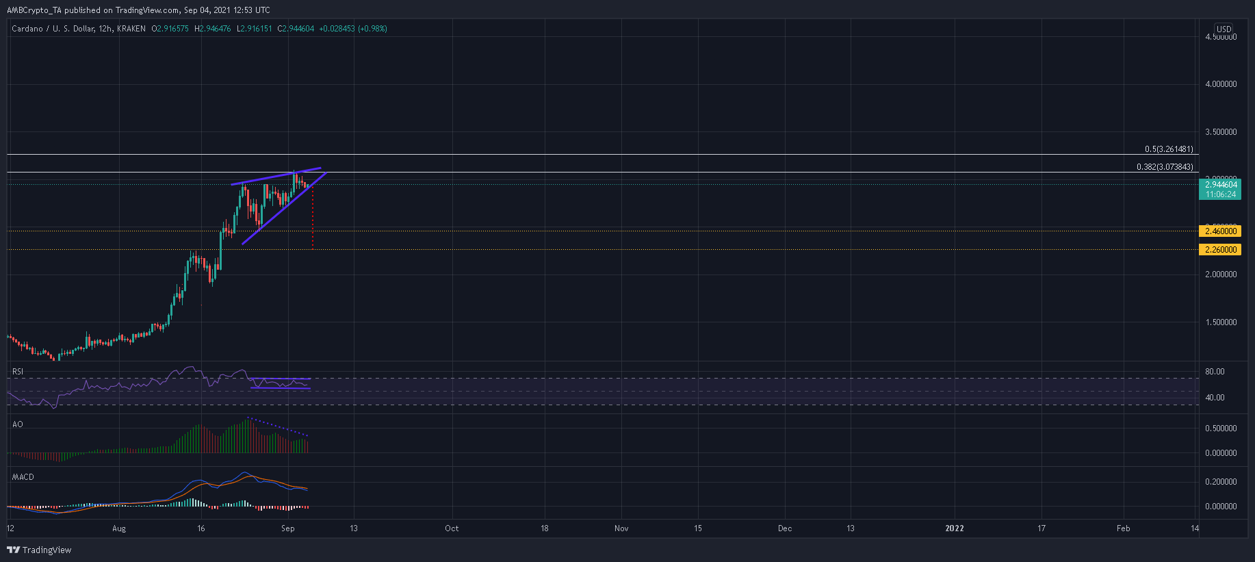Select the high value H2.946476
Screen dimensions: 1255x562
pos(213,29)
